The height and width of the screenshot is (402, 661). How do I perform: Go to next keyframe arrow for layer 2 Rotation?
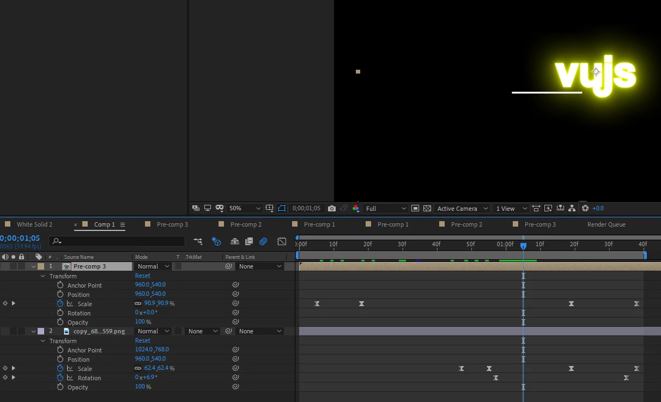[13, 377]
